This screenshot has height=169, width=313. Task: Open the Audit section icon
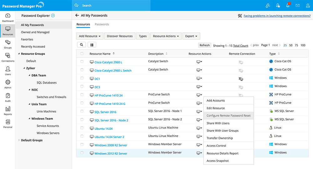pos(8,97)
